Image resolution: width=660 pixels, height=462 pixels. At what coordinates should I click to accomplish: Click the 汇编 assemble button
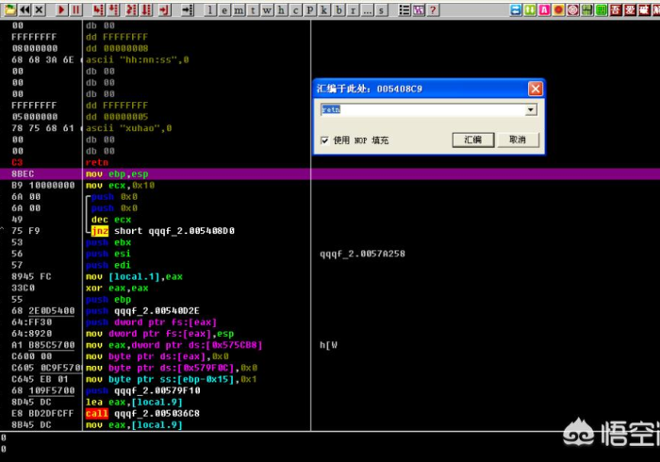tap(473, 140)
